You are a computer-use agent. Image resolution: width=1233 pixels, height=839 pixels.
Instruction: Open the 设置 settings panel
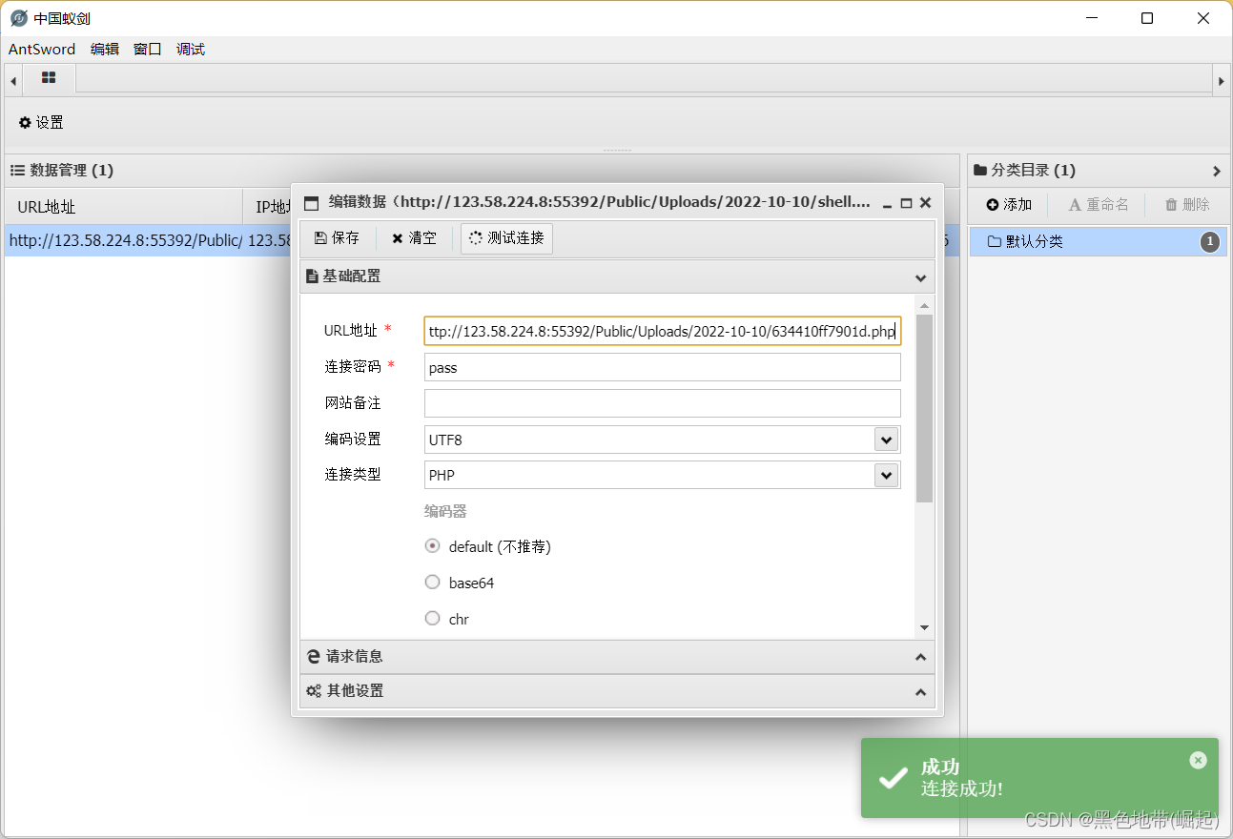(40, 122)
